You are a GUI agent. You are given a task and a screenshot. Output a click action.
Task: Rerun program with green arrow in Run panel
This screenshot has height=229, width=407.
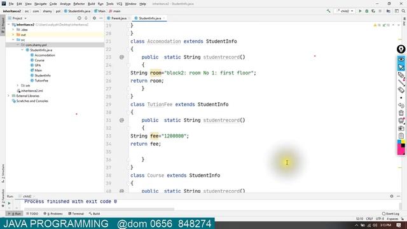point(9,204)
